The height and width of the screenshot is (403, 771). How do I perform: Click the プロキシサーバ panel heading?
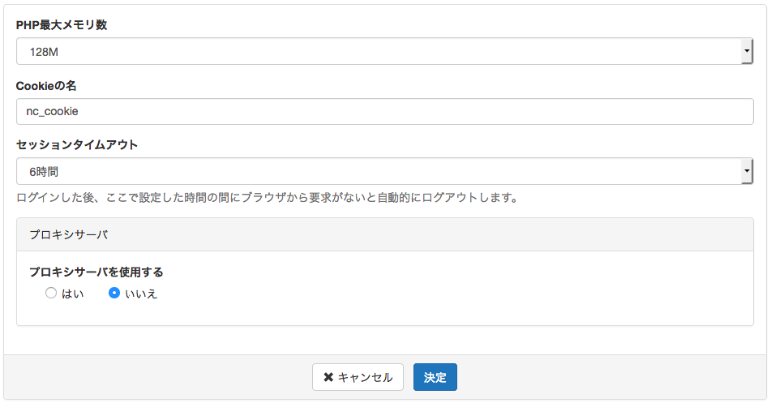pos(68,234)
